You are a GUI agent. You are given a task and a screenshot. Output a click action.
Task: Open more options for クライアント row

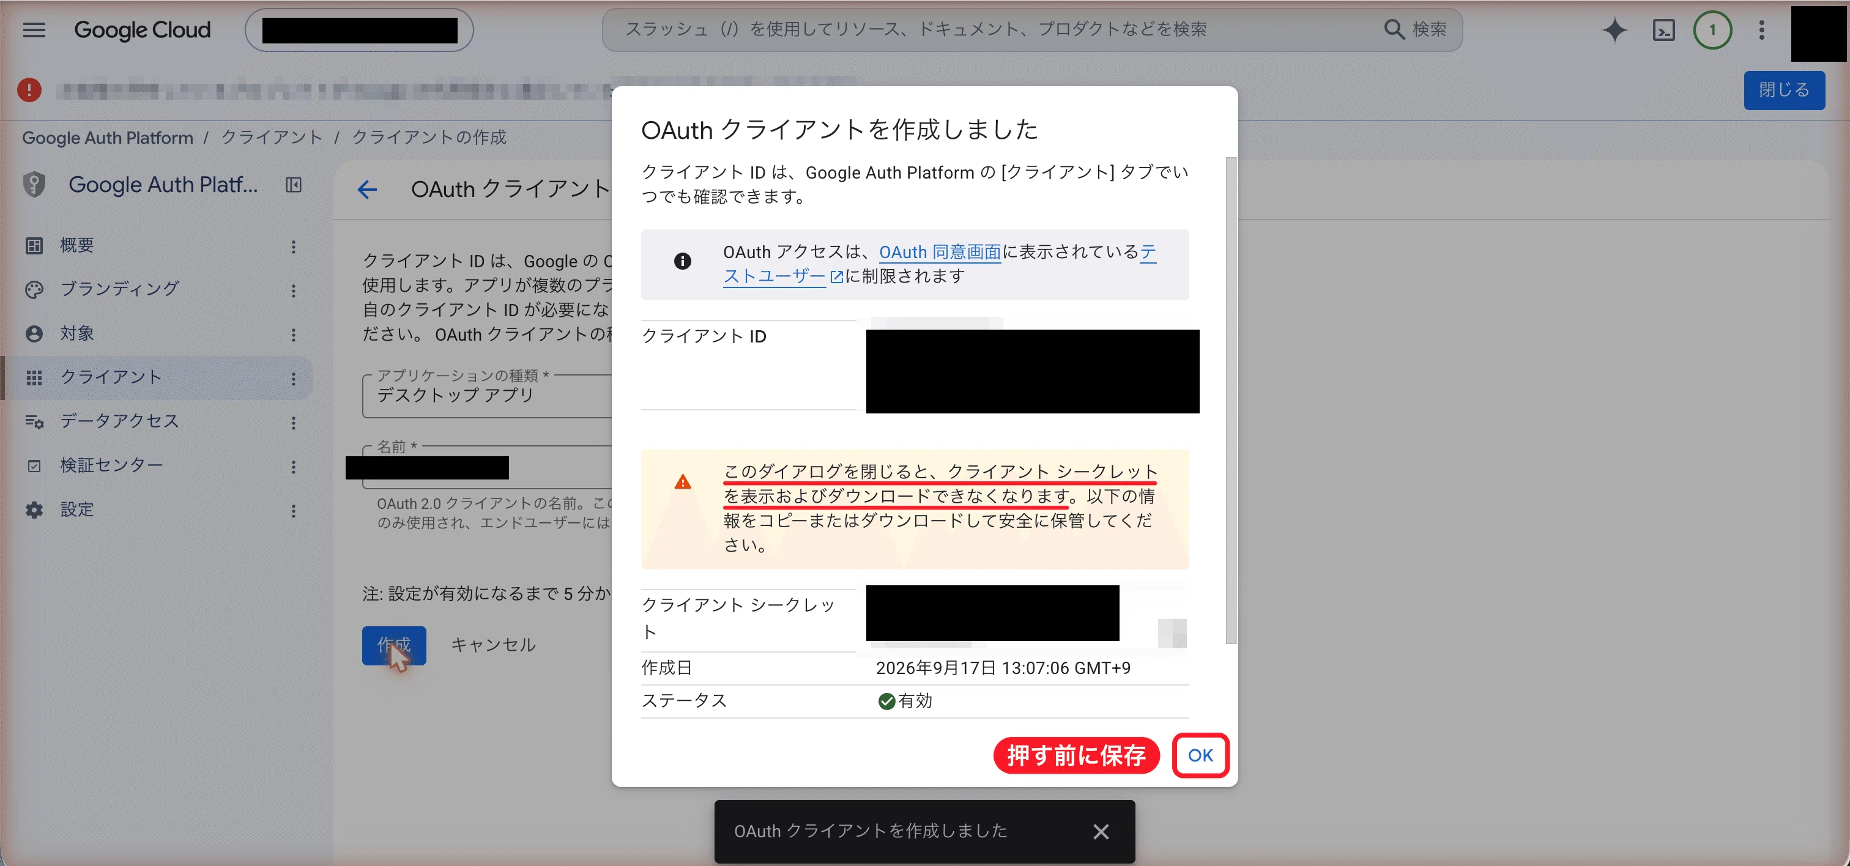click(x=293, y=379)
